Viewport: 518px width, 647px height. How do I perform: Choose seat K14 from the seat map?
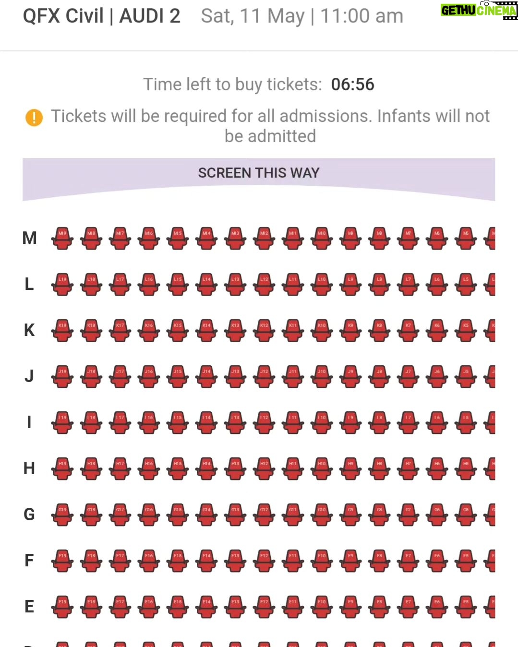click(206, 330)
